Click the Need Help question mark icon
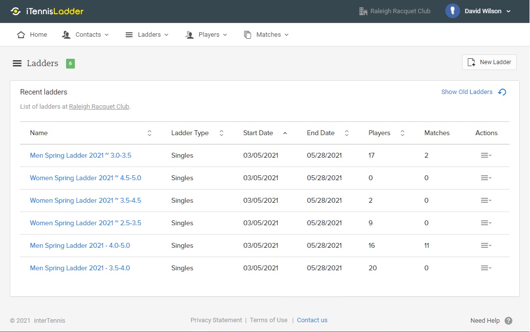Image resolution: width=530 pixels, height=332 pixels. pyautogui.click(x=508, y=321)
